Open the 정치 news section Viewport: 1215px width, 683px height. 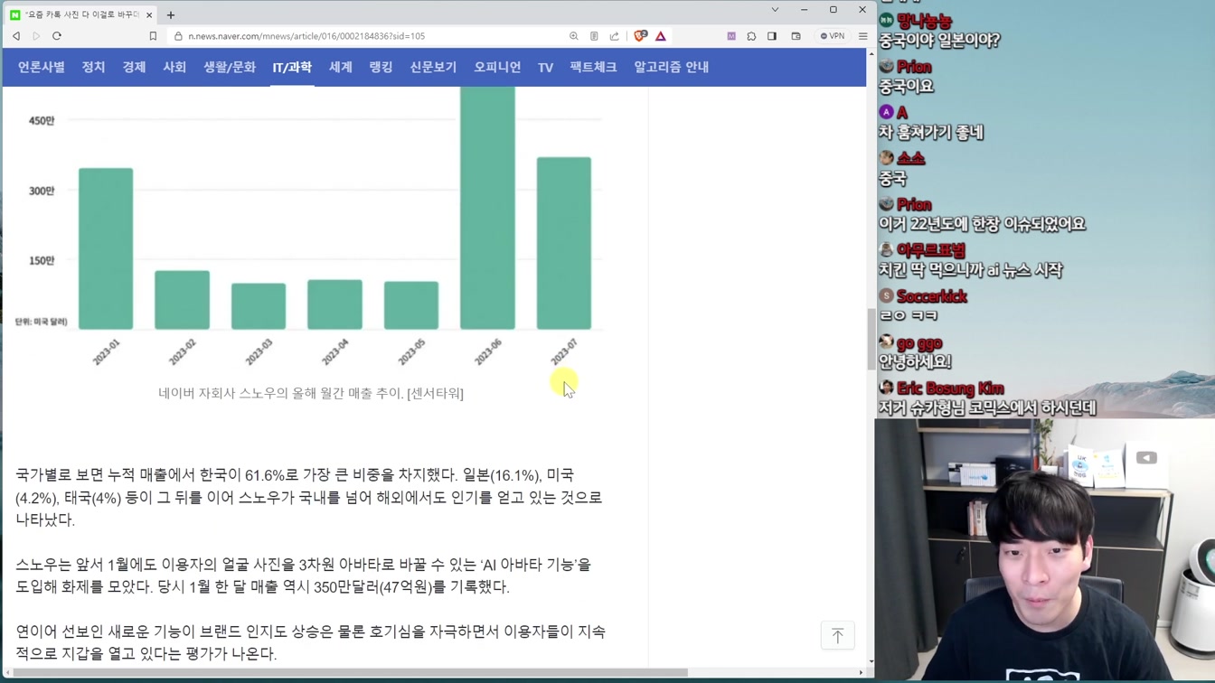[93, 67]
